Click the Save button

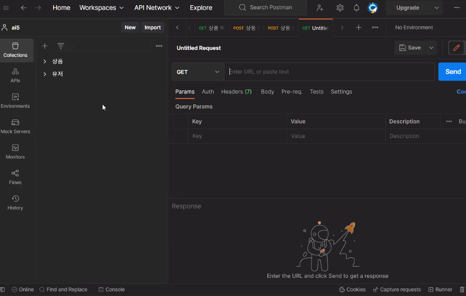pos(410,48)
